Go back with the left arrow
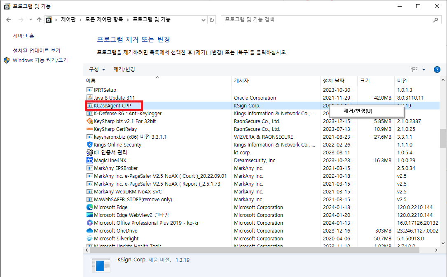Viewport: 447px width, 277px height. (x=9, y=20)
